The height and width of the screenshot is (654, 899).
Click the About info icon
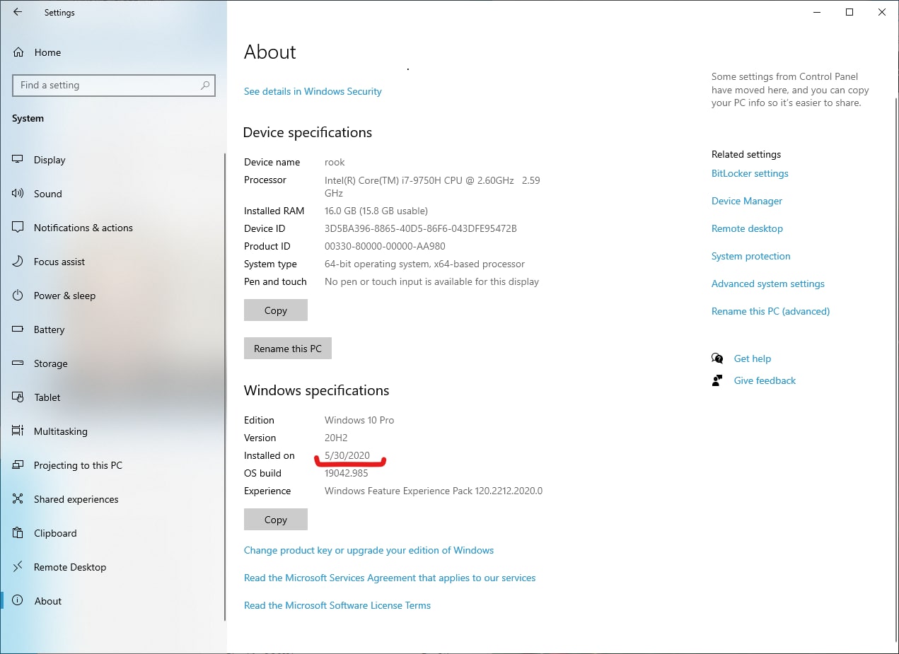click(18, 601)
